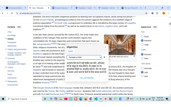Image resolution: width=171 pixels, height=107 pixels.
Task: Open the Bluetooth icon on taskbar
Action: point(120,99)
